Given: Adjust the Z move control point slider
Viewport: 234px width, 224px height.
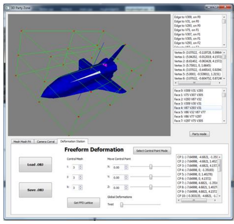Looking at the screenshot, I should 150,187.
